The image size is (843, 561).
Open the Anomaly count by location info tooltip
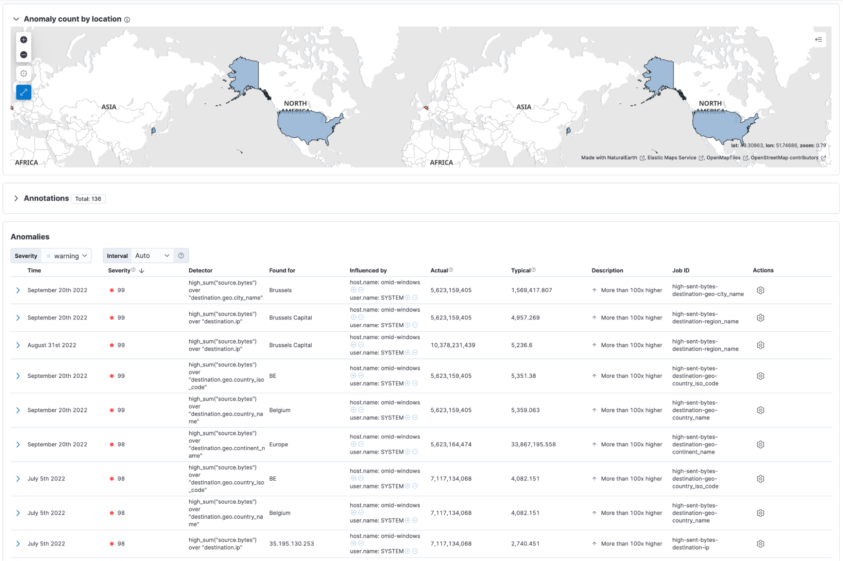(127, 19)
